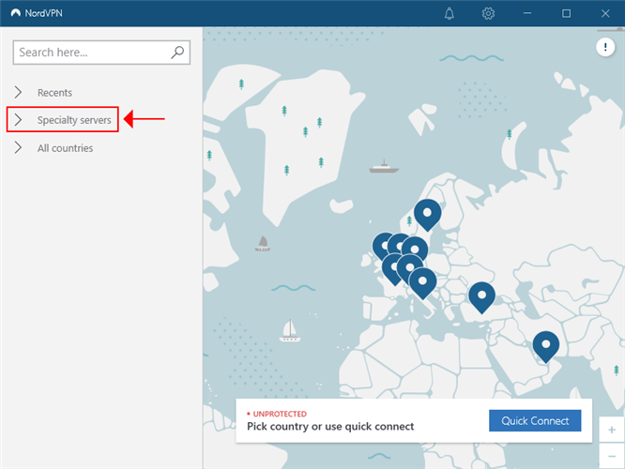Select the Middle East map pin
Screen dimensions: 625x469
(x=545, y=345)
